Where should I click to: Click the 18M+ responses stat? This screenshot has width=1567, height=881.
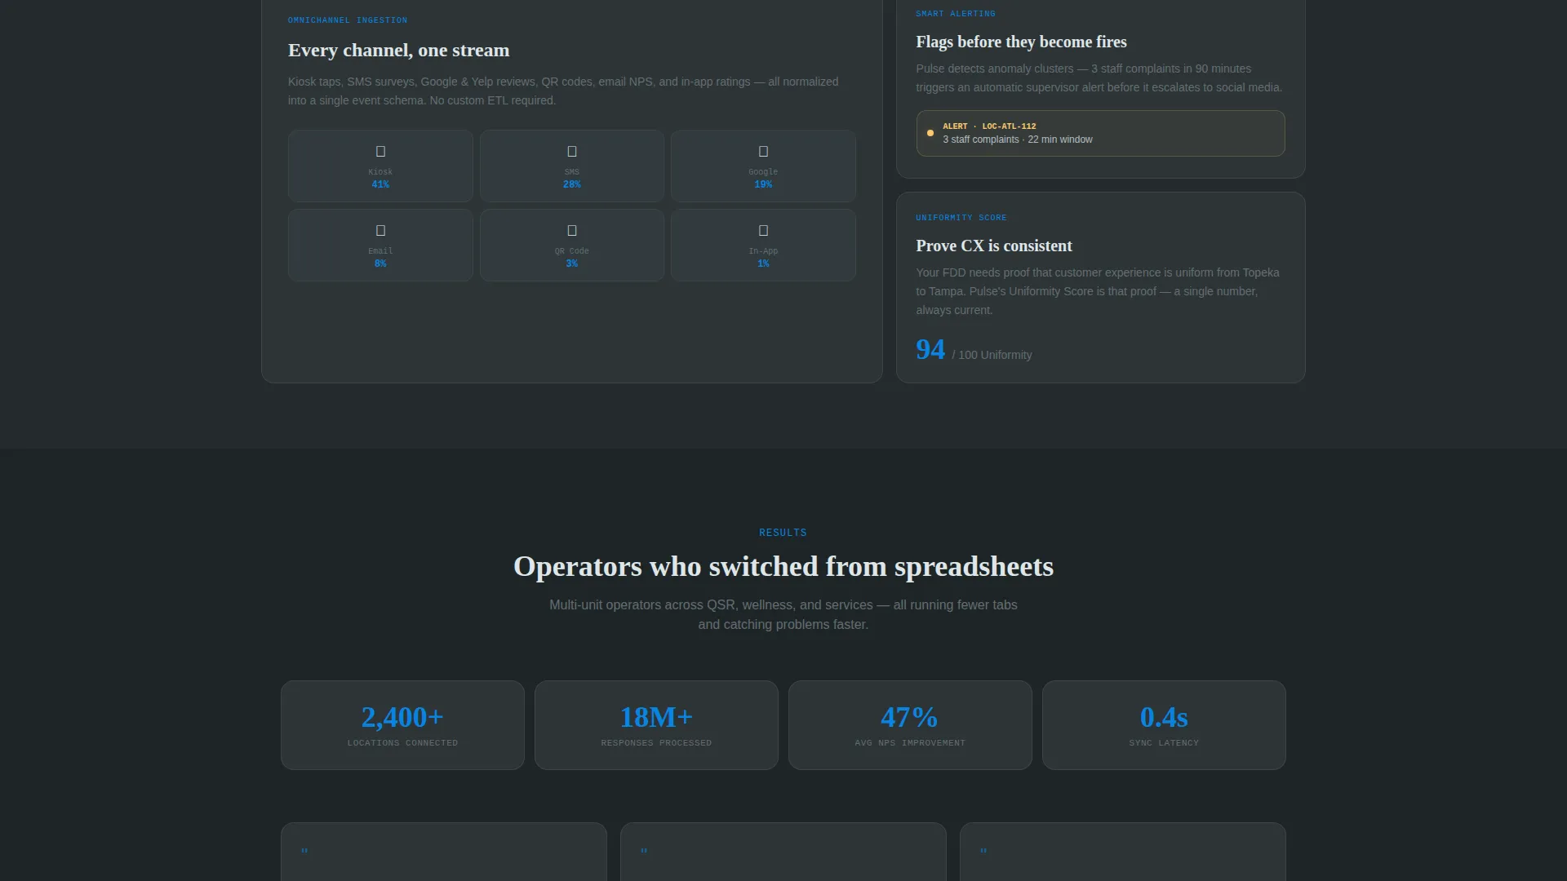[656, 718]
